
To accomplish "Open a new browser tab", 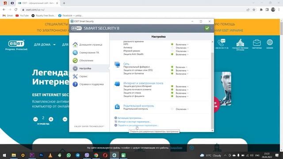I will 64,3.
